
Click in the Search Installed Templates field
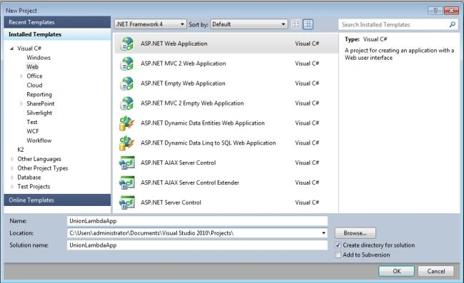(x=393, y=24)
